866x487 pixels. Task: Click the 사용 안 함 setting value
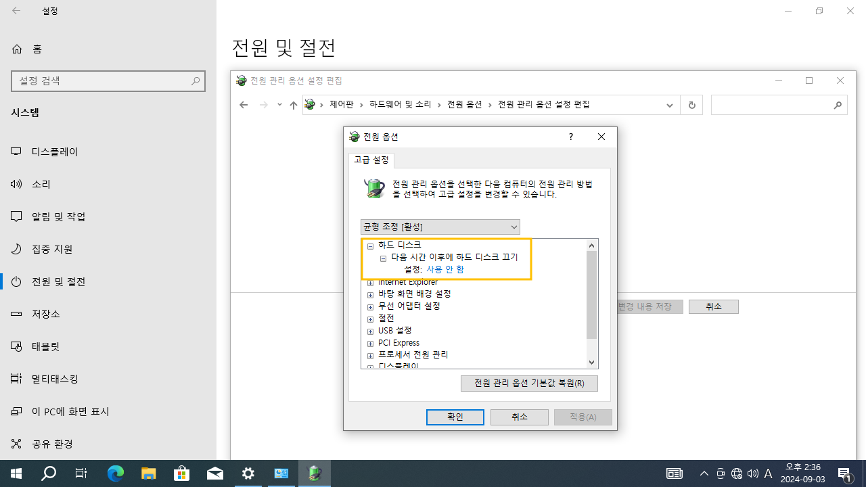[x=445, y=269]
